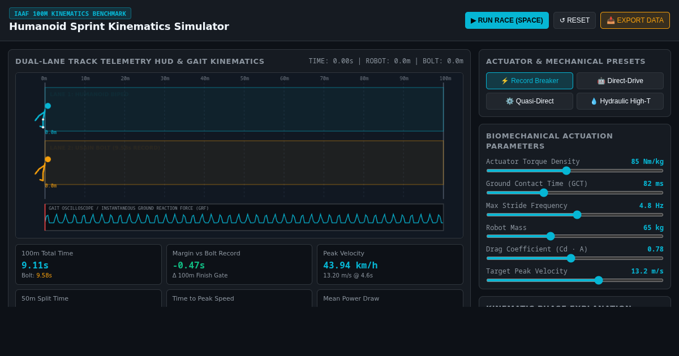Click the Humanoid Sprint Kinematics Simulator title
679x356 pixels.
coord(119,27)
